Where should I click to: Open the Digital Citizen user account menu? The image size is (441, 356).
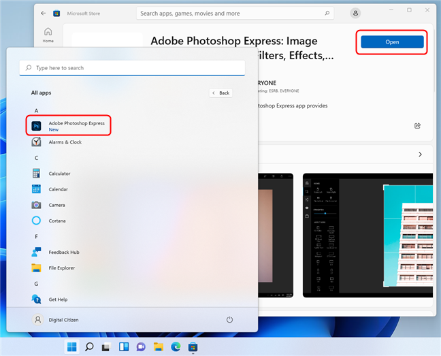pos(55,320)
